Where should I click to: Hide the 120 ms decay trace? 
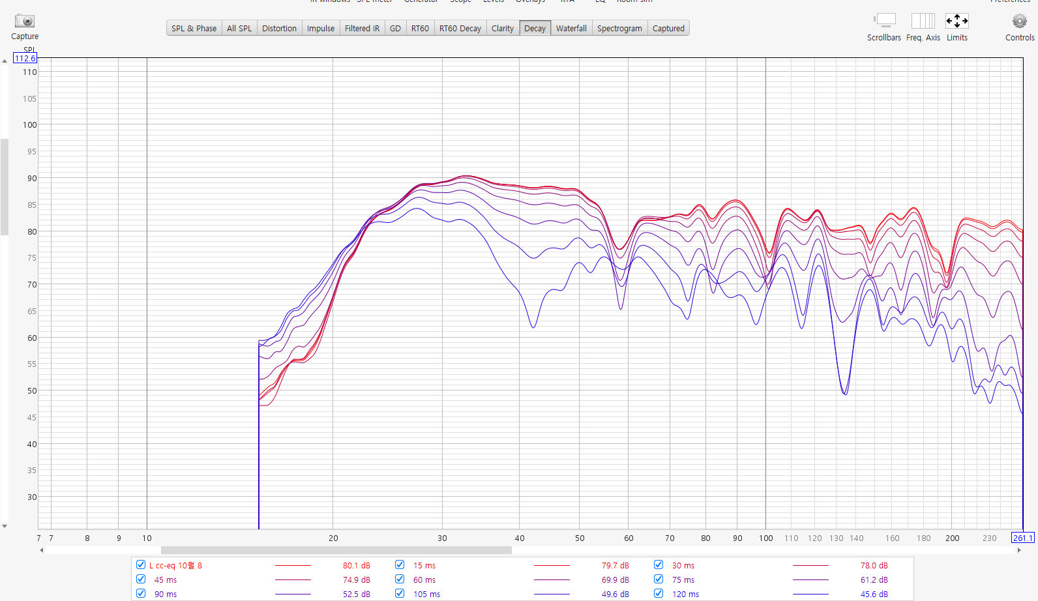point(659,593)
